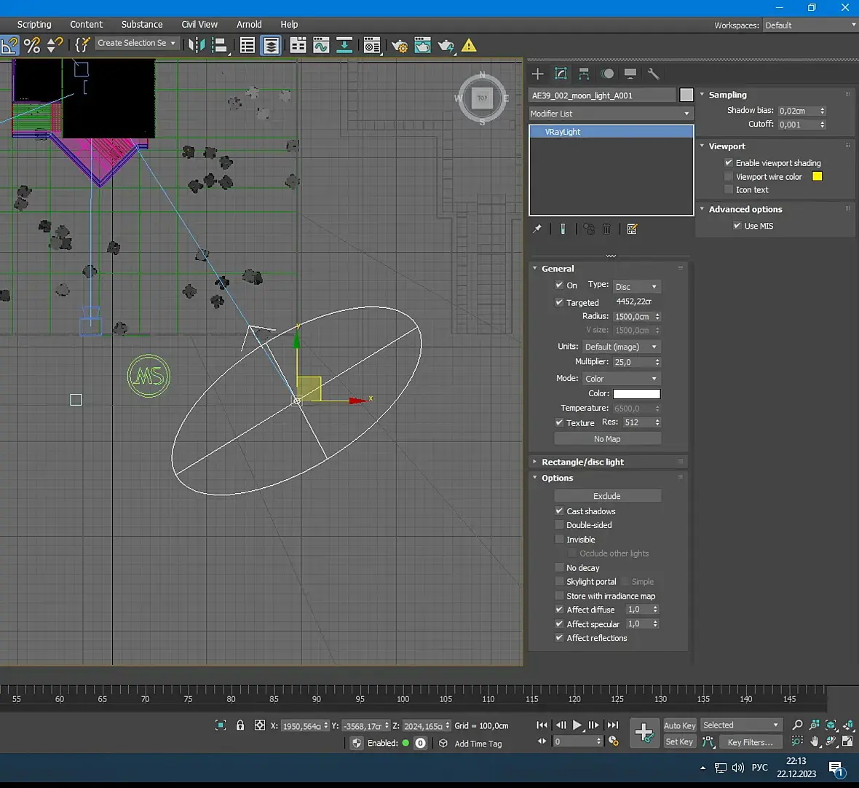859x788 pixels.
Task: Click the Exclude button
Action: point(607,496)
